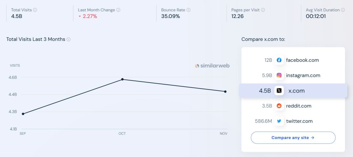Click the Similarweb watermark logo
353x157 pixels.
point(213,66)
